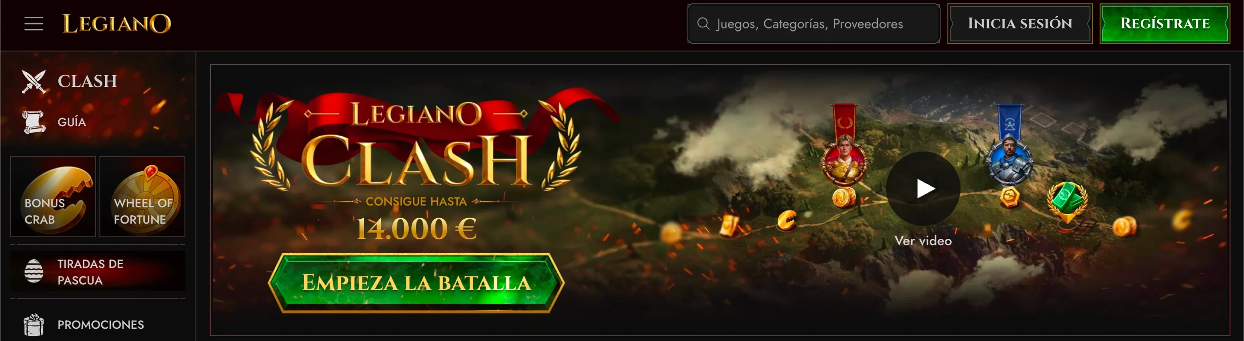Viewport: 1244px width, 341px height.
Task: Click the Easter egg icon
Action: coord(34,271)
